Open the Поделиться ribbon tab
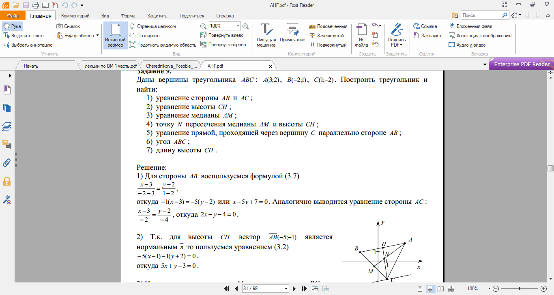The width and height of the screenshot is (554, 295). (192, 16)
